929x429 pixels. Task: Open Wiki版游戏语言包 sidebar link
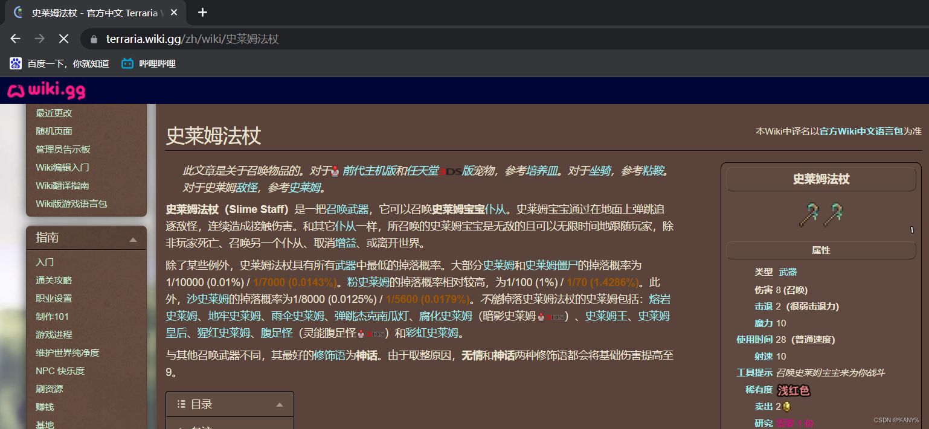coord(71,203)
